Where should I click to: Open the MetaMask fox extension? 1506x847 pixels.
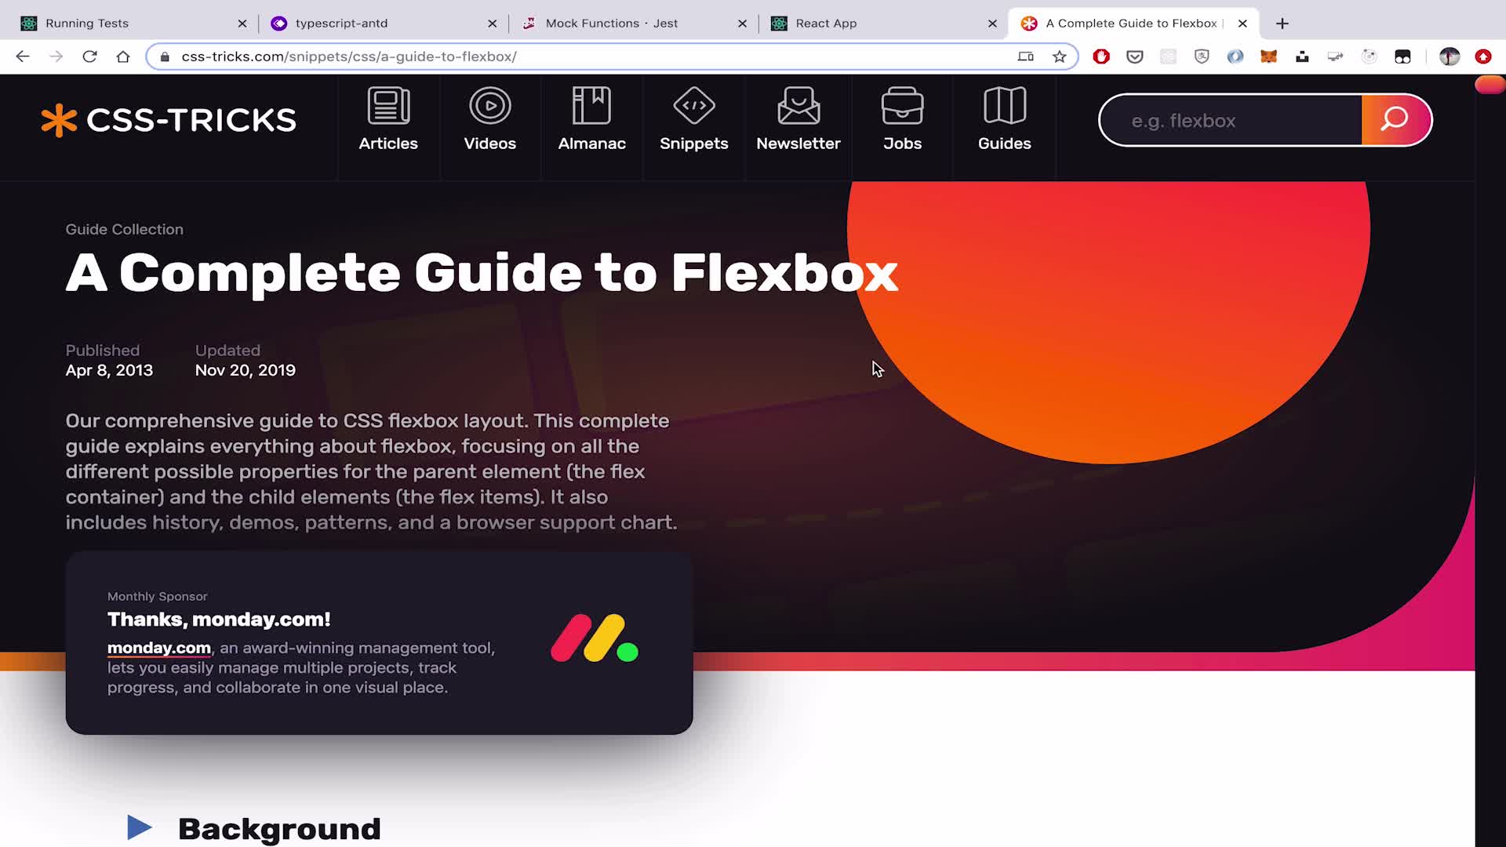click(x=1268, y=56)
